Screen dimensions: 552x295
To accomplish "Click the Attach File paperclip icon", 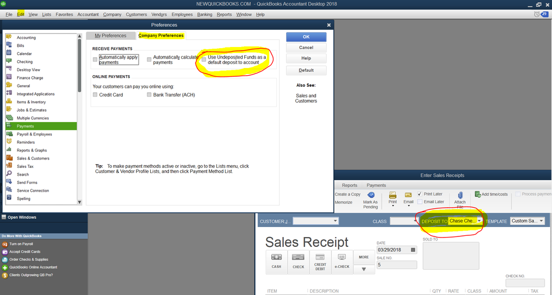I will [x=460, y=196].
